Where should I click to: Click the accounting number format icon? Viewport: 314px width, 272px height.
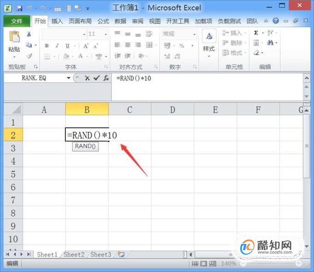[167, 46]
